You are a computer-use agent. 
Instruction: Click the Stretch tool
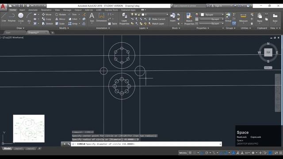(x=47, y=23)
